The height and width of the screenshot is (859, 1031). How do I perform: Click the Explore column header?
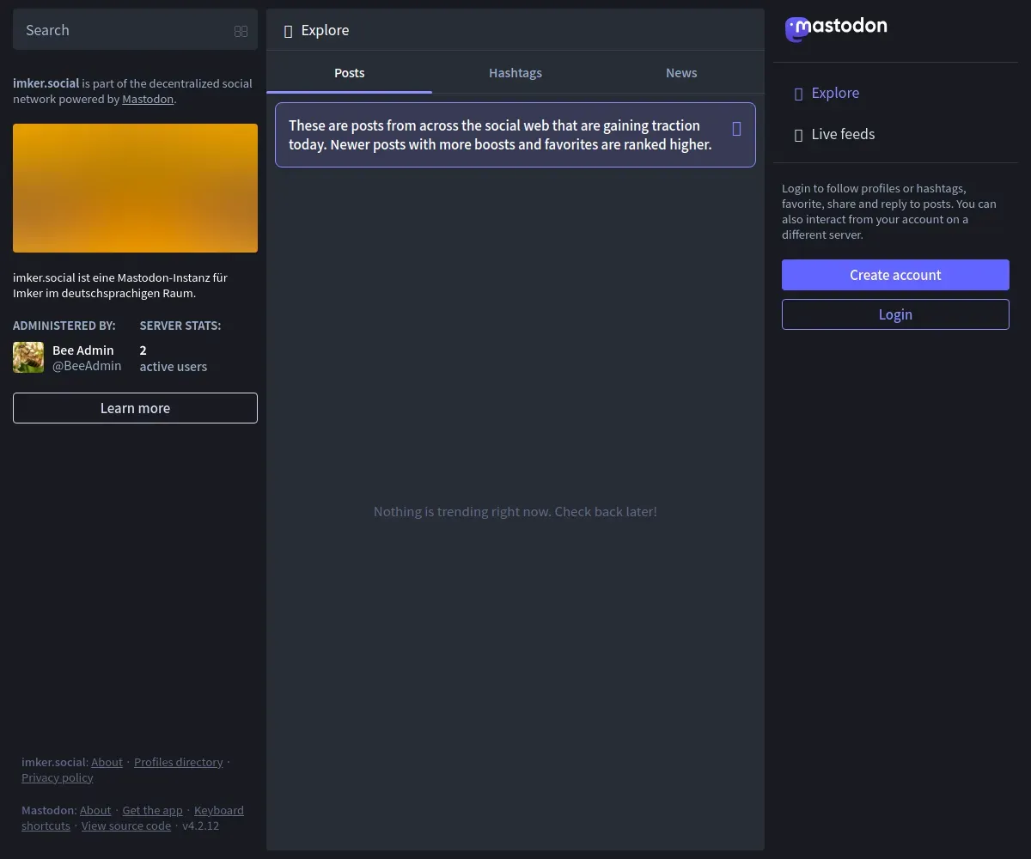coord(515,30)
